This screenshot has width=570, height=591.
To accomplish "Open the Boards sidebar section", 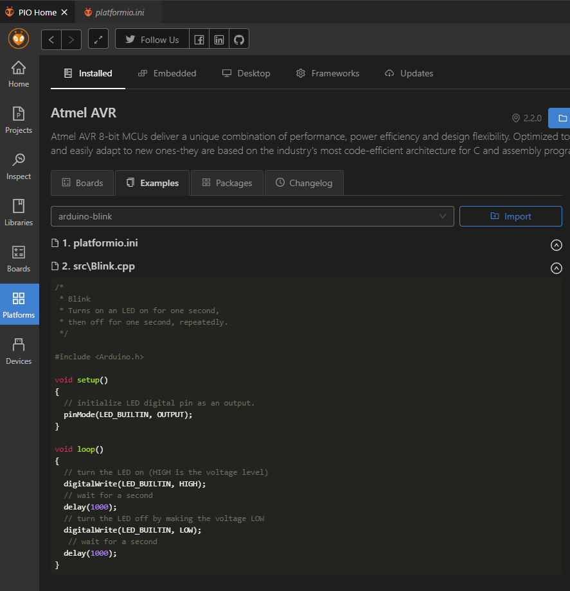I will click(x=19, y=259).
